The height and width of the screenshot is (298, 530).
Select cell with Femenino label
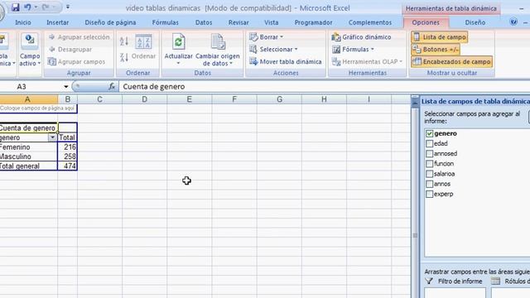tap(29, 147)
